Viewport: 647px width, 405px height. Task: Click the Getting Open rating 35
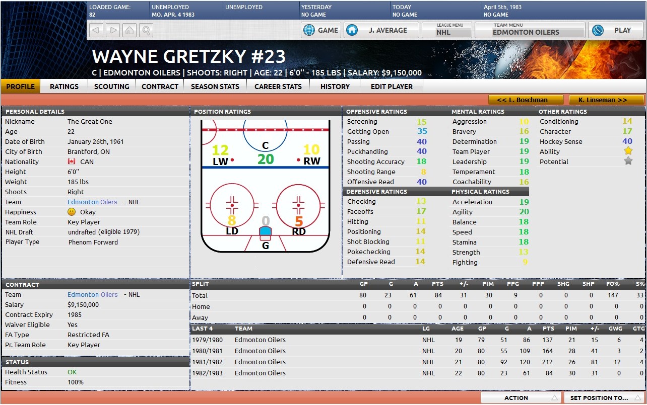tap(422, 131)
